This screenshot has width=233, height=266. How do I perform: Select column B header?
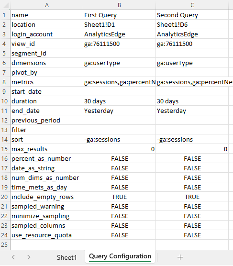click(x=119, y=5)
